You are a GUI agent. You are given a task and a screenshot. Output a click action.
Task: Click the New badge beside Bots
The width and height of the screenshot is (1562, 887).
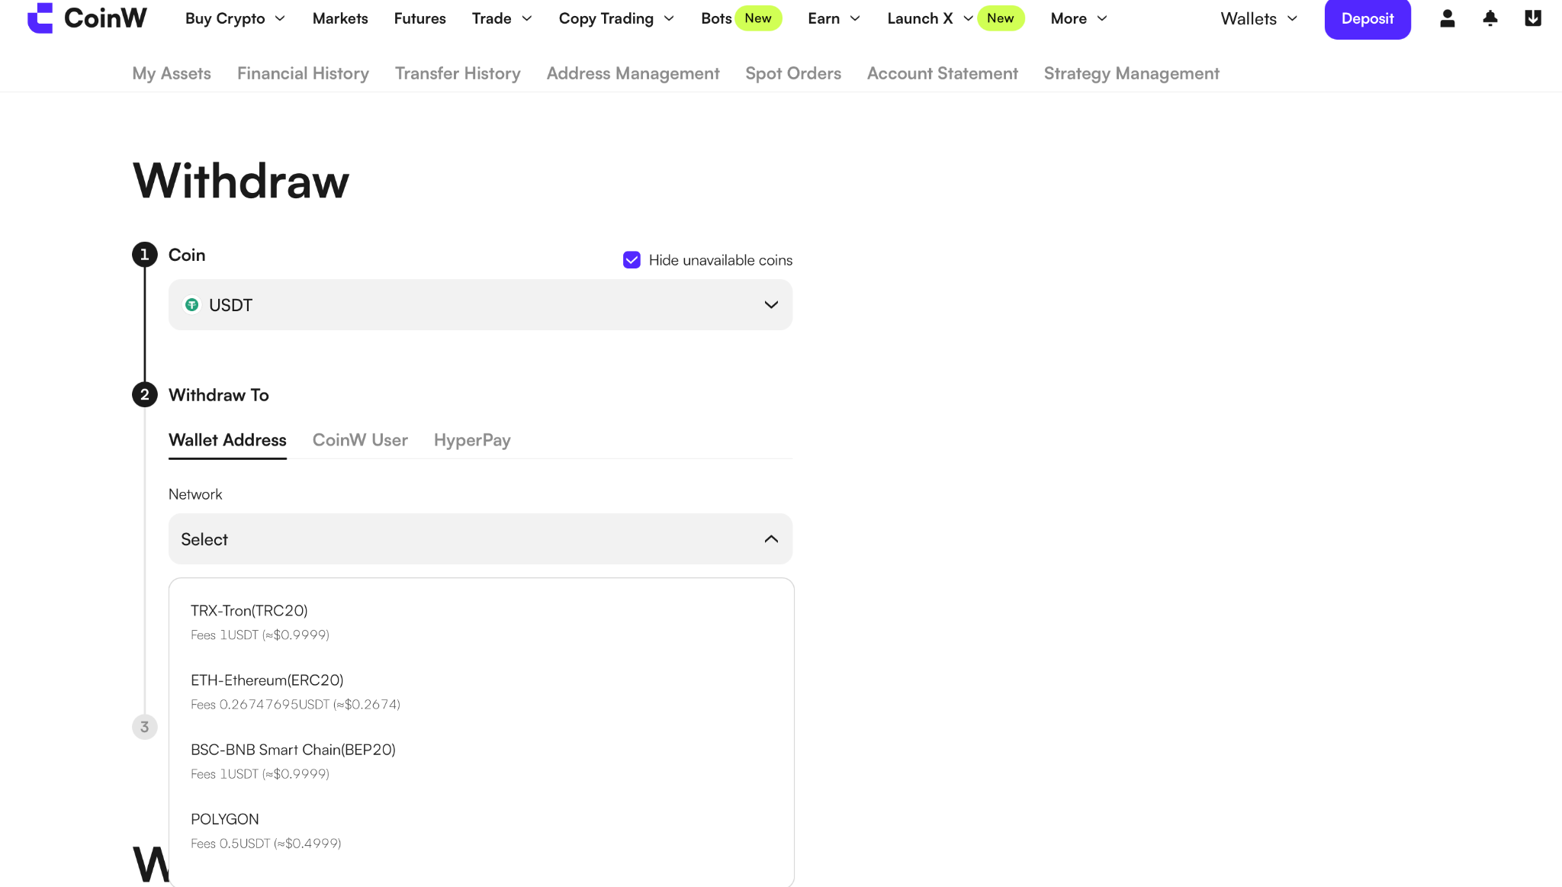pyautogui.click(x=758, y=18)
